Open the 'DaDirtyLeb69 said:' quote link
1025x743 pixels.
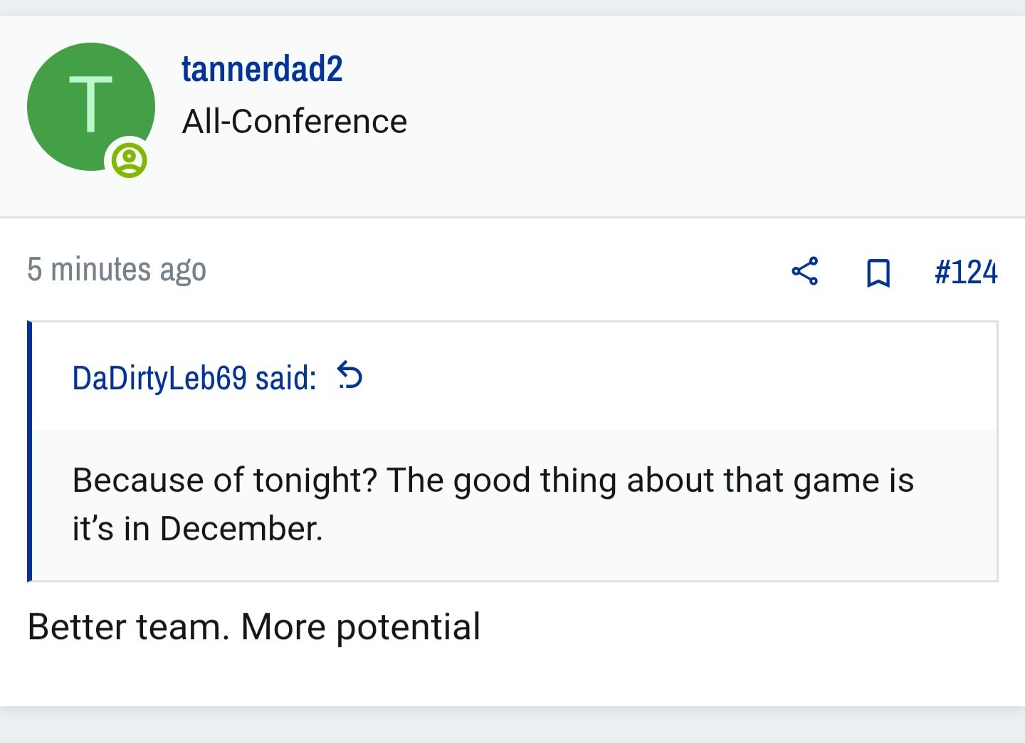(194, 378)
